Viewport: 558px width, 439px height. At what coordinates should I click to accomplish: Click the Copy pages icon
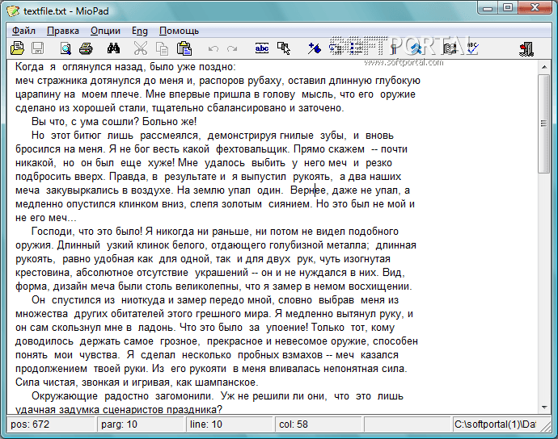click(163, 48)
